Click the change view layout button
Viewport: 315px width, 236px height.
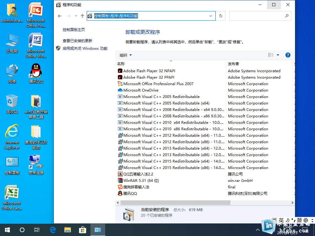[x=271, y=55]
